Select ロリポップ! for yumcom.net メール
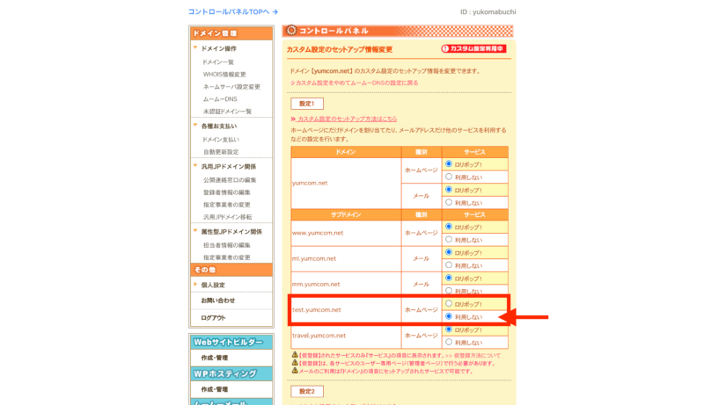The image size is (704, 405). click(449, 190)
